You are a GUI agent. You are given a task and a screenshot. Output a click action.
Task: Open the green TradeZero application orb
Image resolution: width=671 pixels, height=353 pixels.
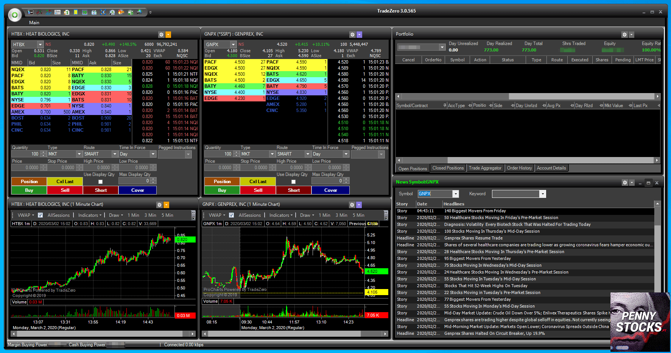[x=15, y=15]
